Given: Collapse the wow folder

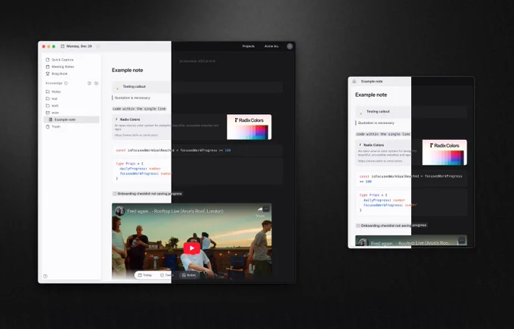Looking at the screenshot, I should (52, 113).
